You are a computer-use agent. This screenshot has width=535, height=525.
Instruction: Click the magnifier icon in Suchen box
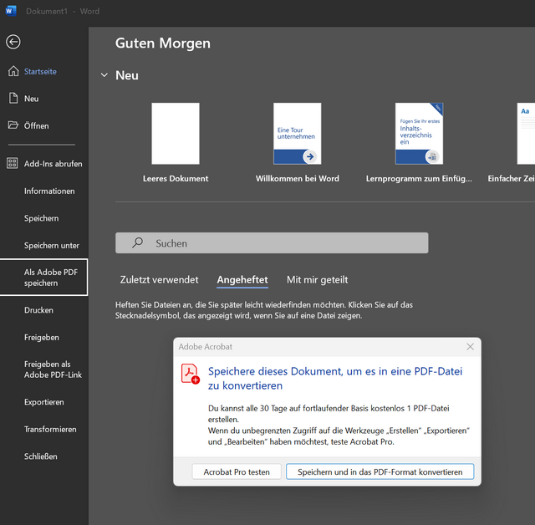click(137, 242)
